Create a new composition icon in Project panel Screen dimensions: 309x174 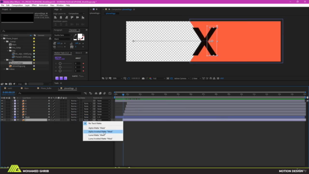tap(10, 84)
